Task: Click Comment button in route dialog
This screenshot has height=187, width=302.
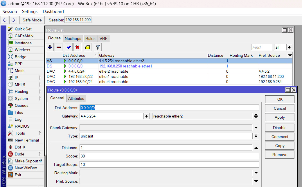Action: [x=280, y=137]
